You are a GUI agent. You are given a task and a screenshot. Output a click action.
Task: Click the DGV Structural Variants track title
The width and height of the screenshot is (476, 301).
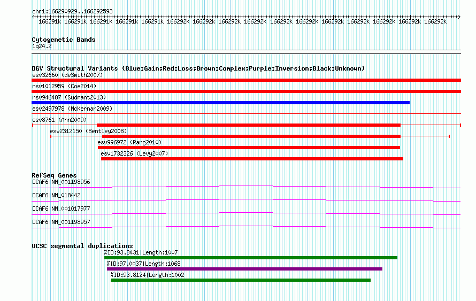198,68
